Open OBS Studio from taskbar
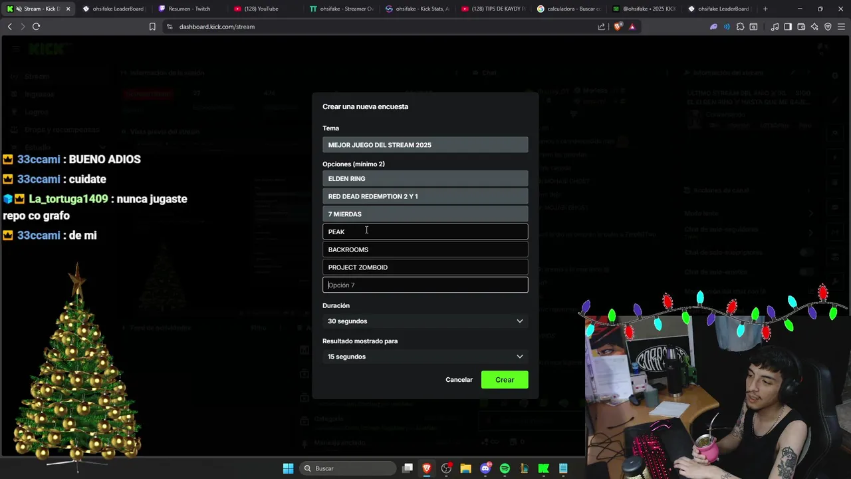This screenshot has height=479, width=851. (x=446, y=468)
